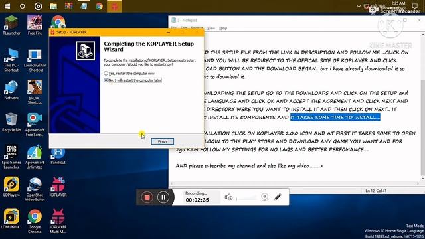The height and width of the screenshot is (239, 425).
Task: Click the Notepad vertical scrollbar
Action: [x=422, y=106]
